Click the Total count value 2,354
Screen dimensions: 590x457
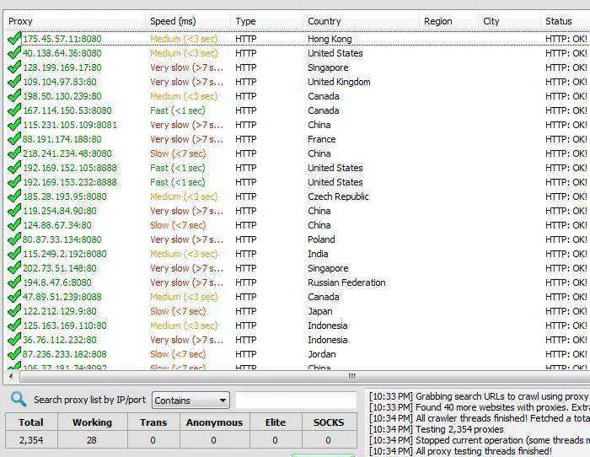[x=31, y=439]
